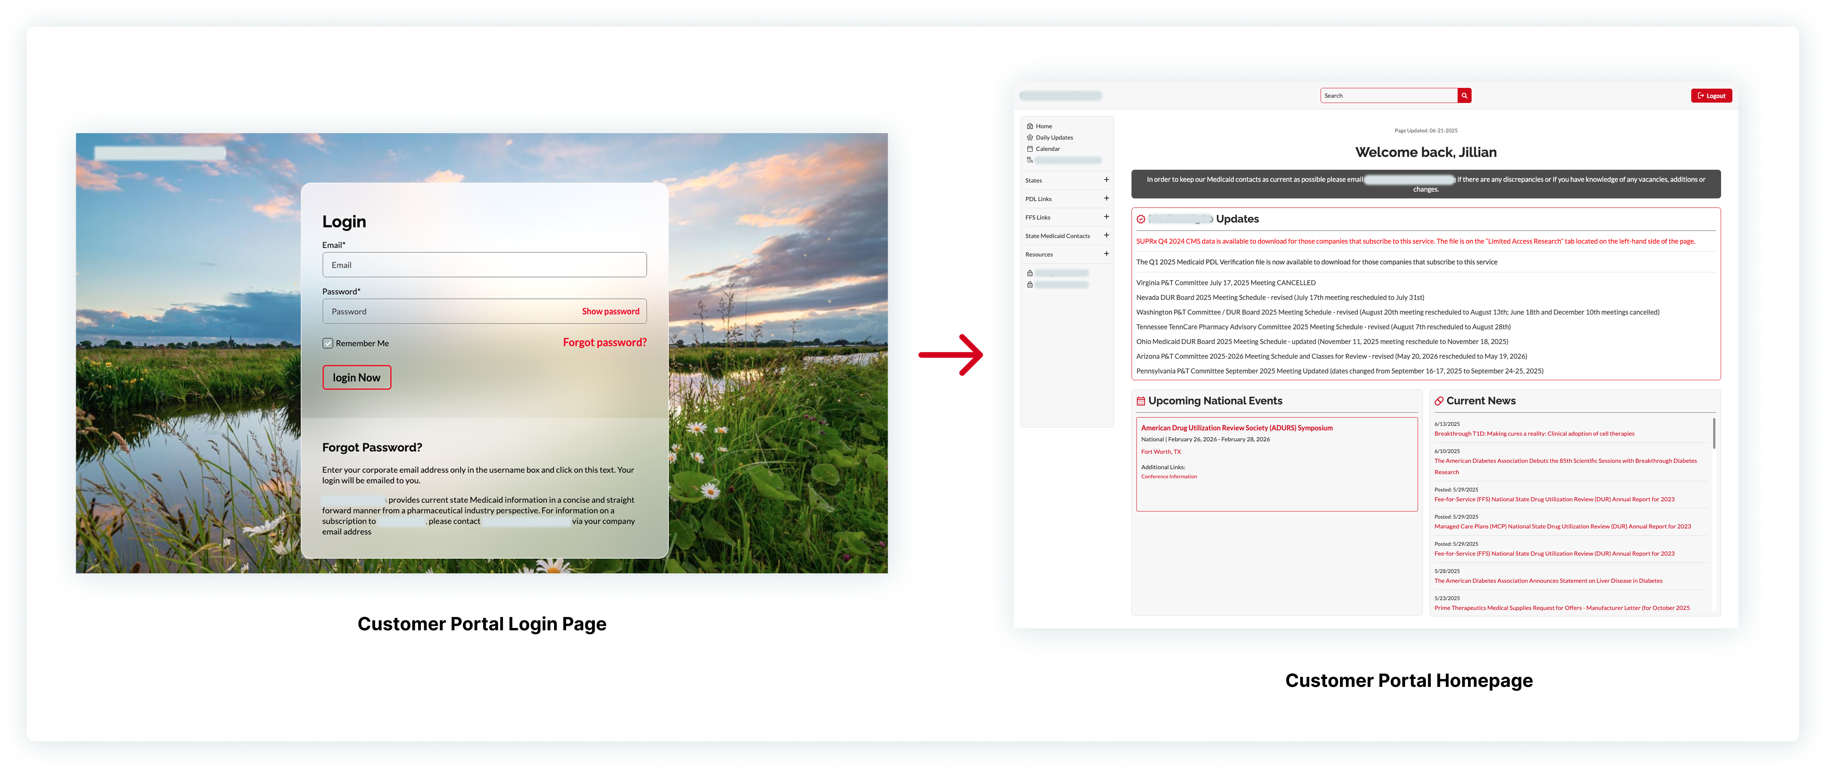Click the red Logout button
The image size is (1829, 771).
click(1711, 96)
